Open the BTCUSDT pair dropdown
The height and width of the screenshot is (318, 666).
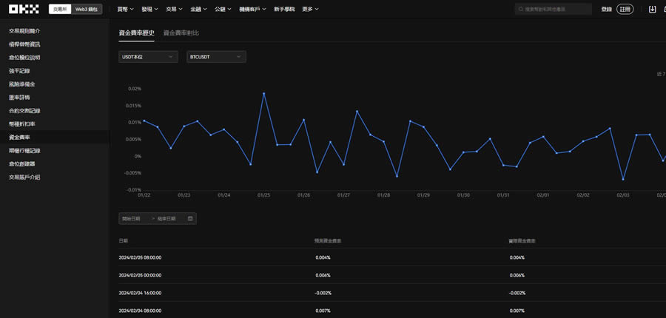(x=216, y=57)
